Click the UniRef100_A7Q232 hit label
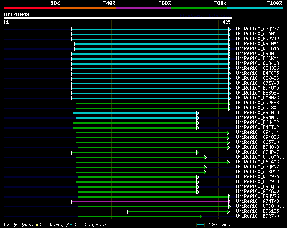Screen dimensions: 287x228 (x=257, y=29)
